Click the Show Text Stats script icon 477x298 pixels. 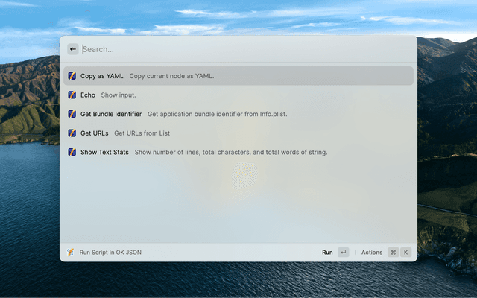[x=72, y=152]
